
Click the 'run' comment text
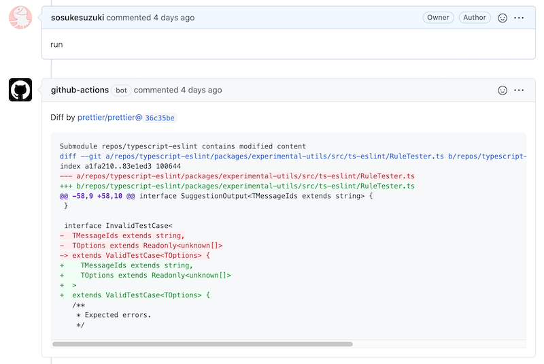(x=57, y=44)
